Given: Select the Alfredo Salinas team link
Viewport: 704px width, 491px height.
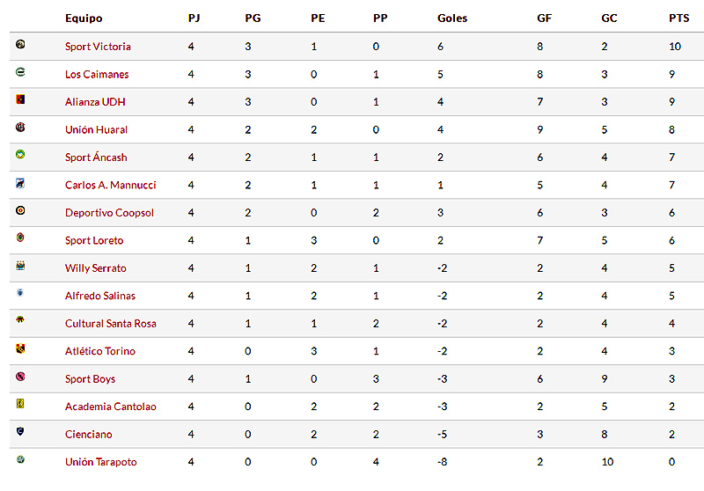Looking at the screenshot, I should tap(100, 297).
